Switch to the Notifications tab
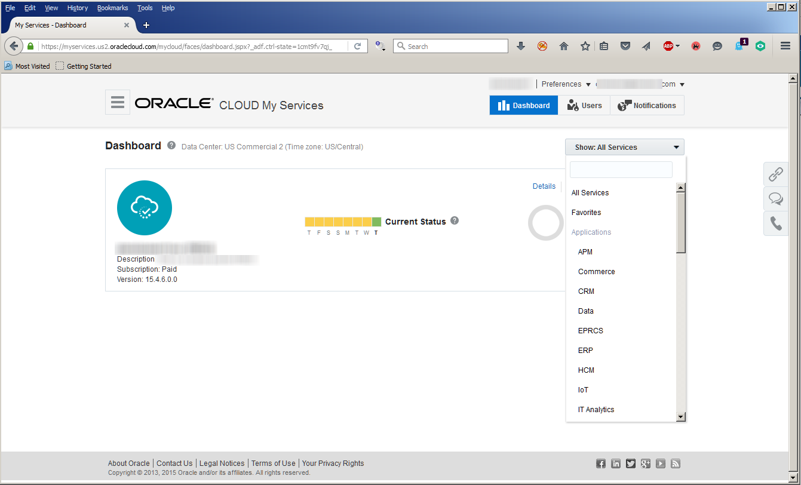 (647, 105)
